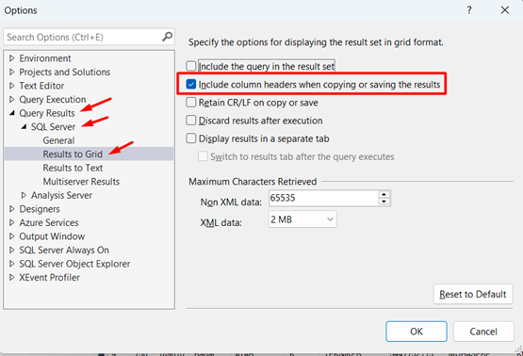The image size is (523, 356).
Task: Collapse the SQL Server node arrow
Action: [24, 126]
